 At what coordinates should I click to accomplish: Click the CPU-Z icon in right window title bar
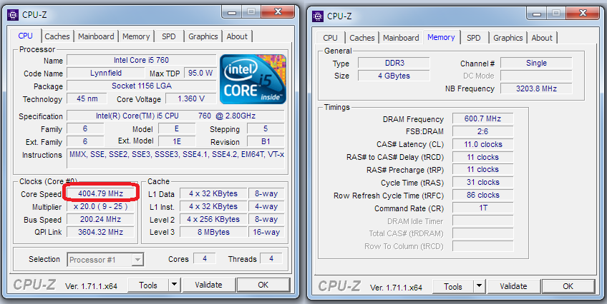(x=317, y=15)
